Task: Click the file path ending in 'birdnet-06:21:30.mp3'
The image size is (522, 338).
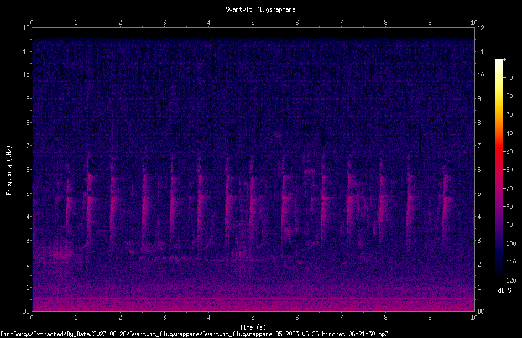Action: (x=195, y=334)
